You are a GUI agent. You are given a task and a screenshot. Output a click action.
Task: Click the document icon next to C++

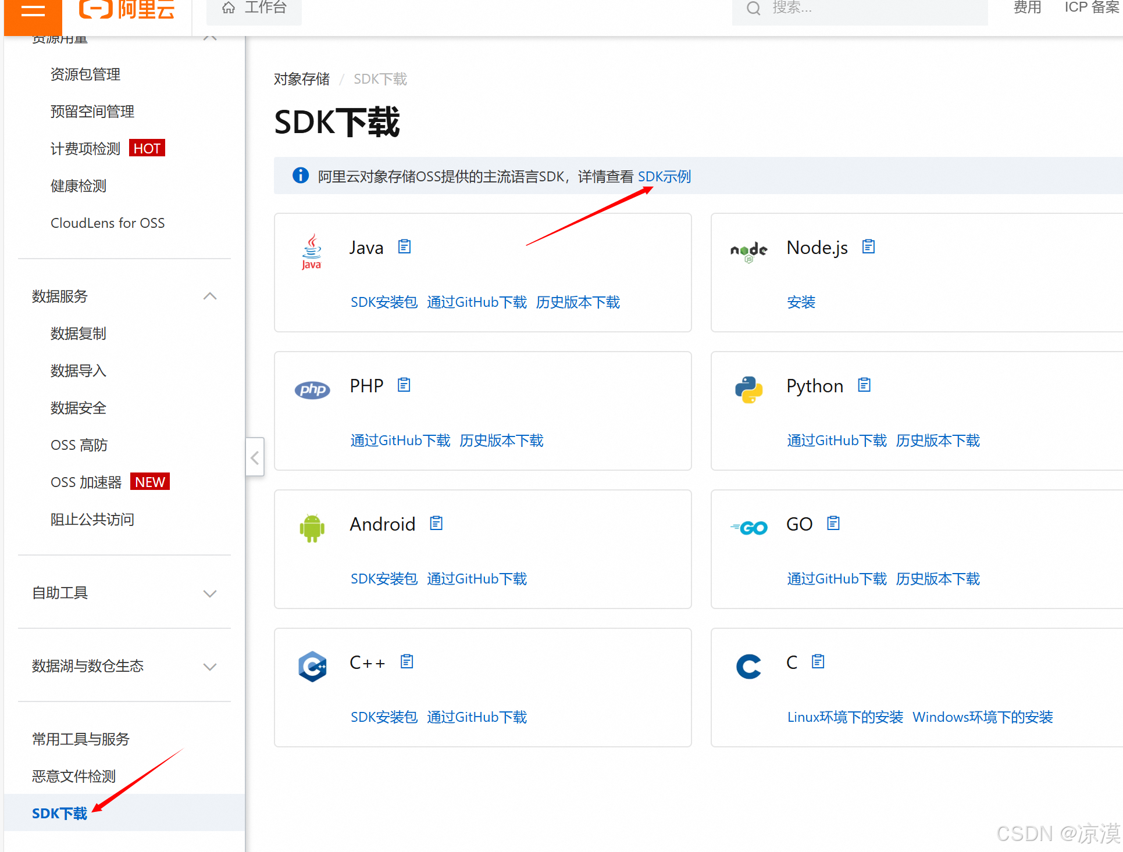407,662
